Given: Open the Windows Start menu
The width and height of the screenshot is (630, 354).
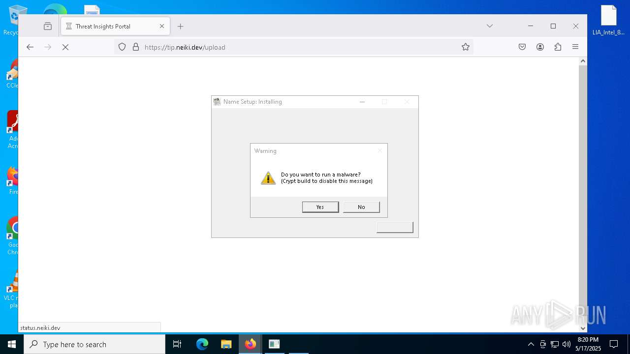Looking at the screenshot, I should click(x=12, y=344).
